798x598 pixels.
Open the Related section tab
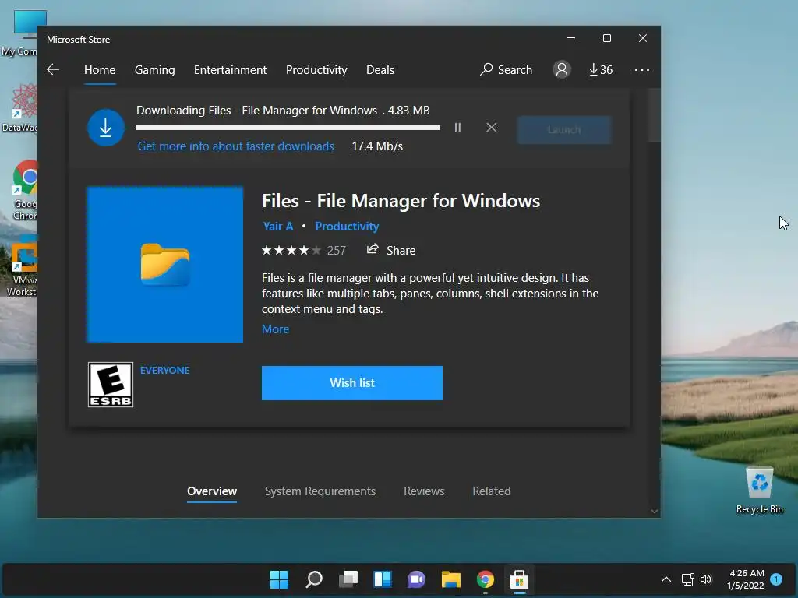492,491
